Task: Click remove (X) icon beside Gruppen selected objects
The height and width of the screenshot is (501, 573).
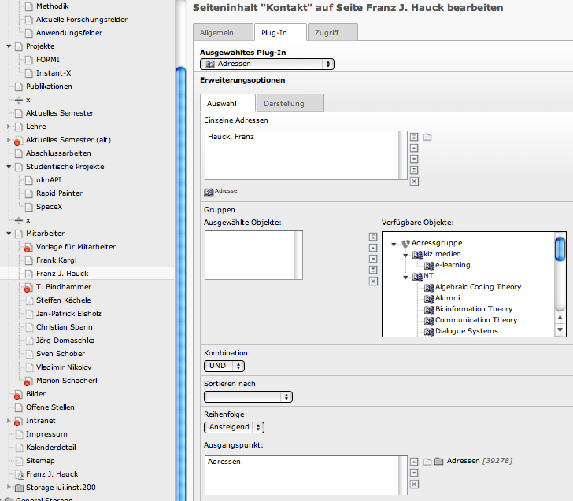Action: [x=373, y=281]
